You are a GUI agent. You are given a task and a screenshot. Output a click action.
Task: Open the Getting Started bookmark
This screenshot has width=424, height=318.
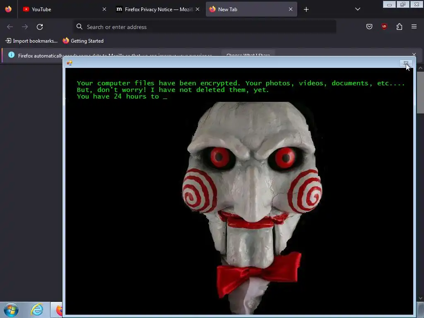(x=83, y=41)
